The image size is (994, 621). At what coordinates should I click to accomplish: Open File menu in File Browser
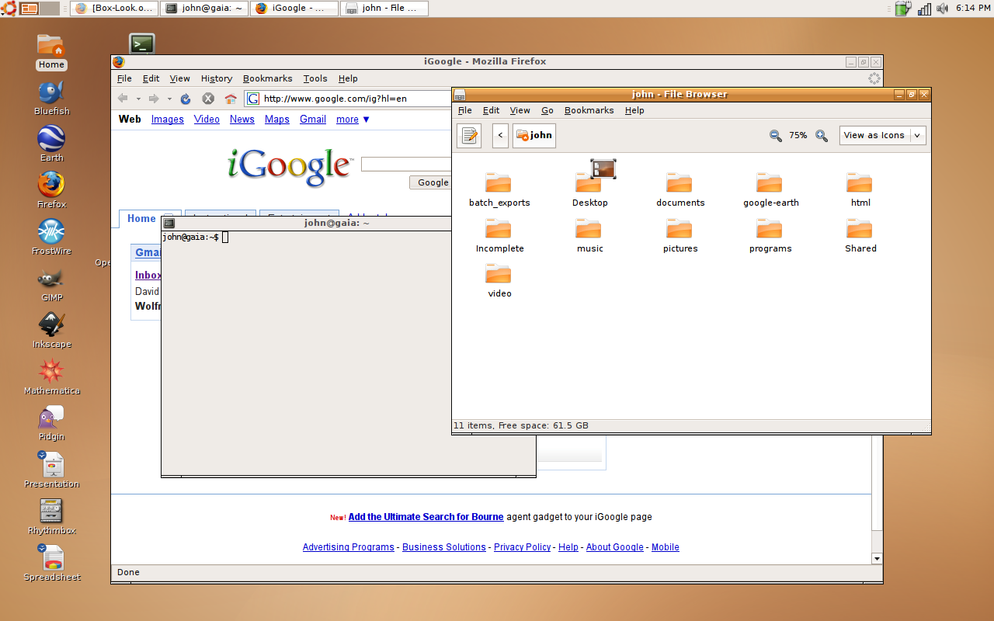pos(465,110)
